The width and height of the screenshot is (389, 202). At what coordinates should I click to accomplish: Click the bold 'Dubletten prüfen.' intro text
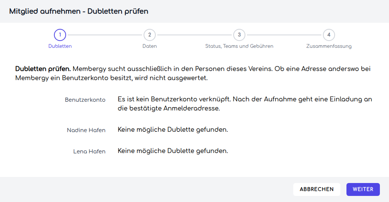point(43,69)
